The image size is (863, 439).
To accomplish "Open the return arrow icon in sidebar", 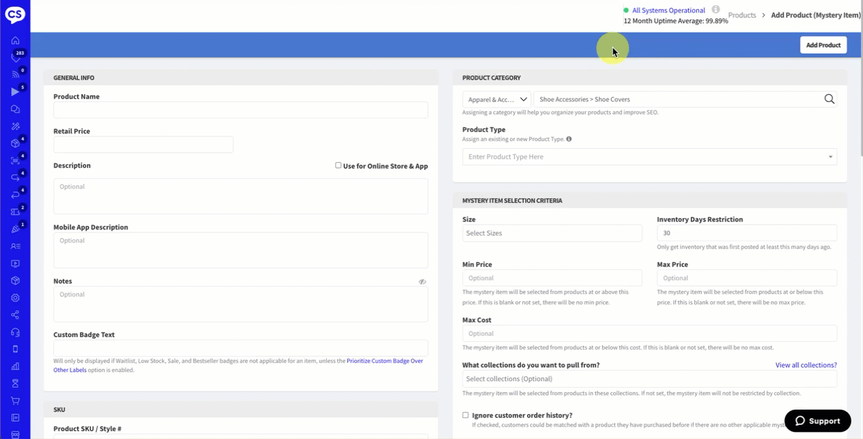I will point(15,195).
